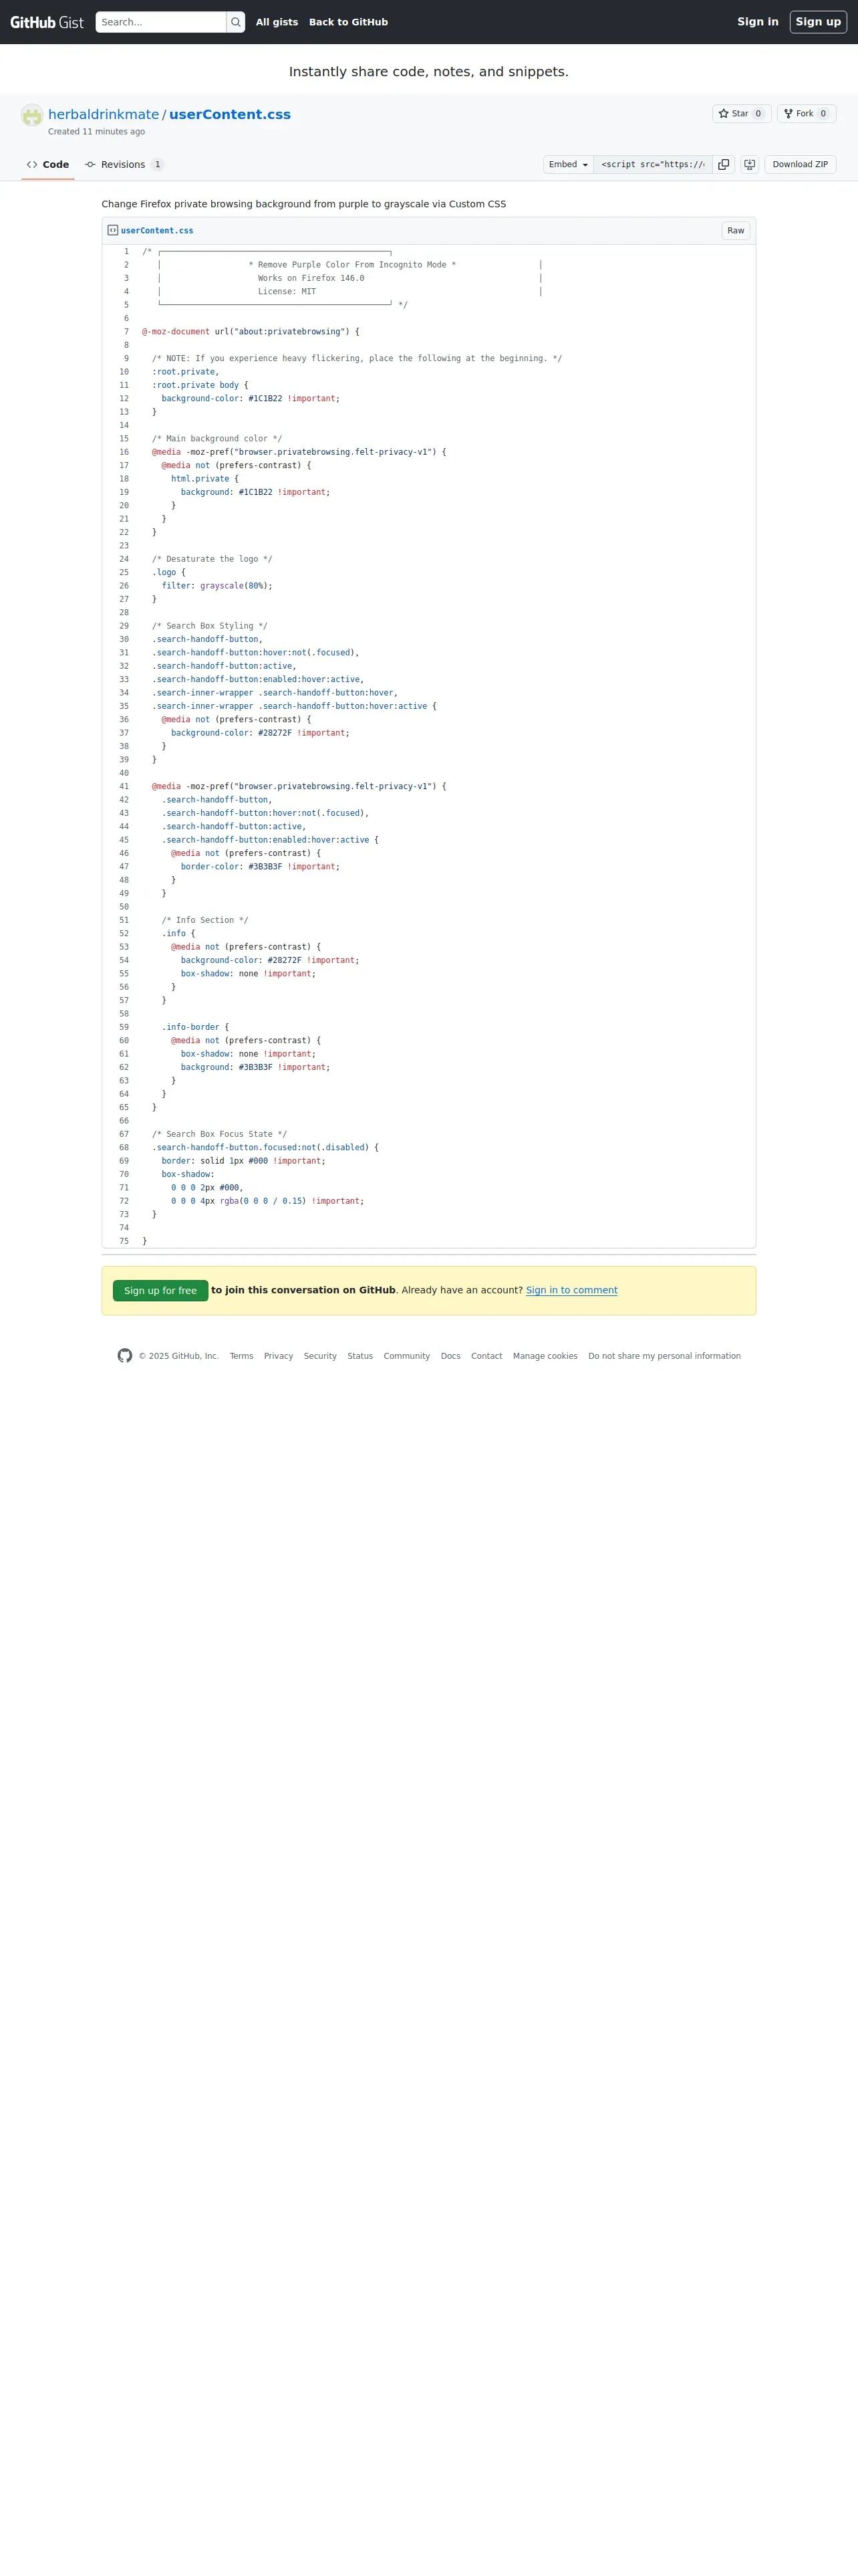
Task: Click Sign in to comment link
Action: pyautogui.click(x=571, y=1291)
